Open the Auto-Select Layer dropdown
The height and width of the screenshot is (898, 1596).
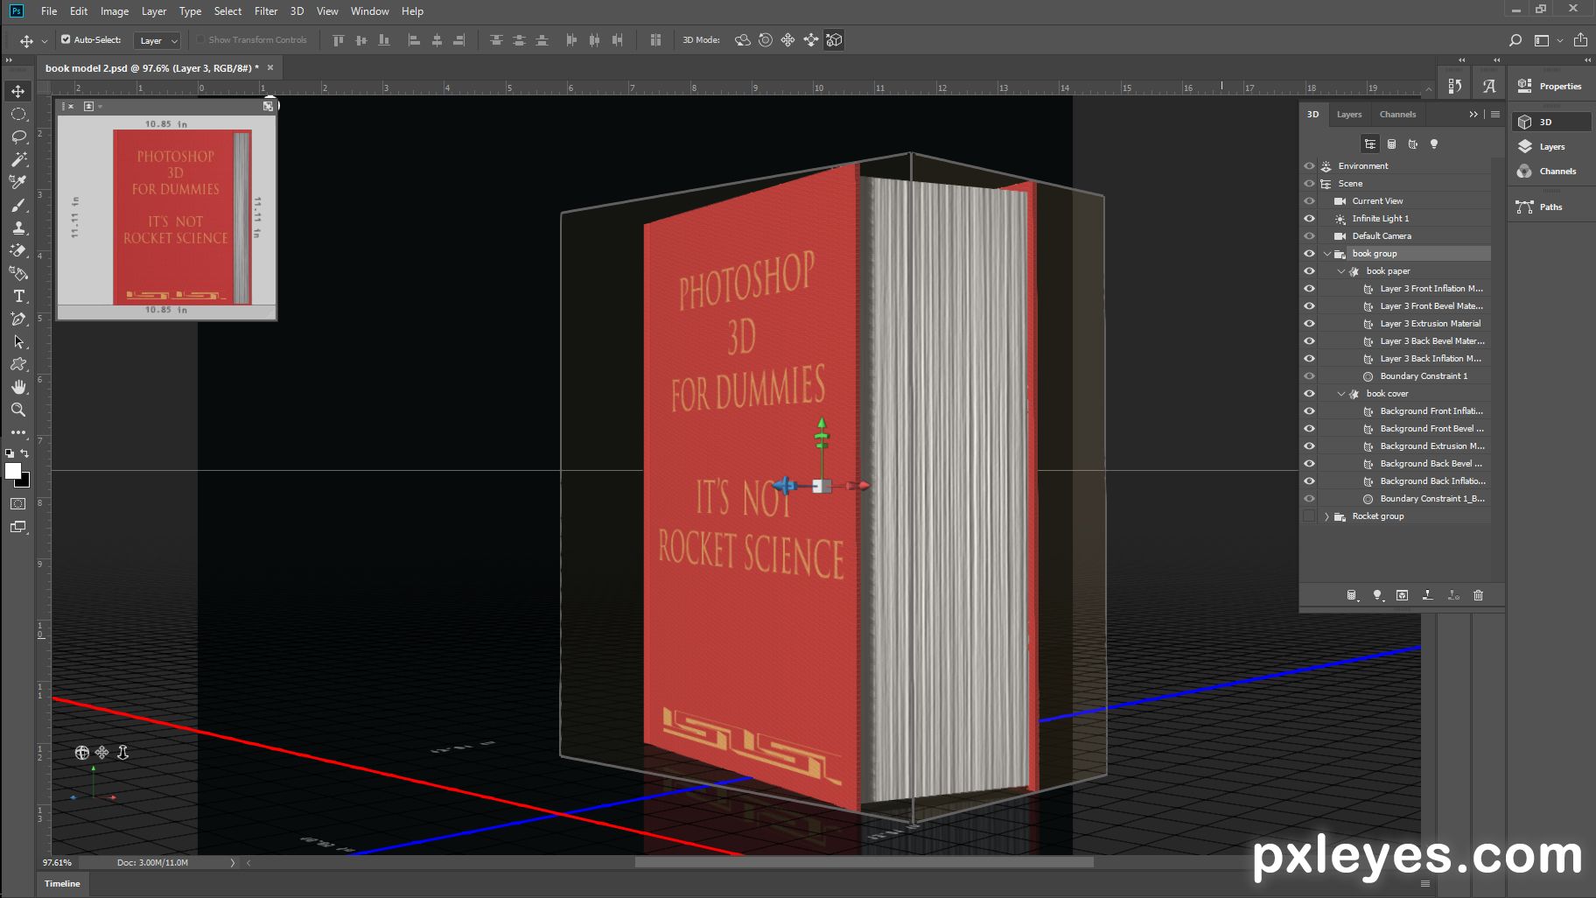click(157, 40)
